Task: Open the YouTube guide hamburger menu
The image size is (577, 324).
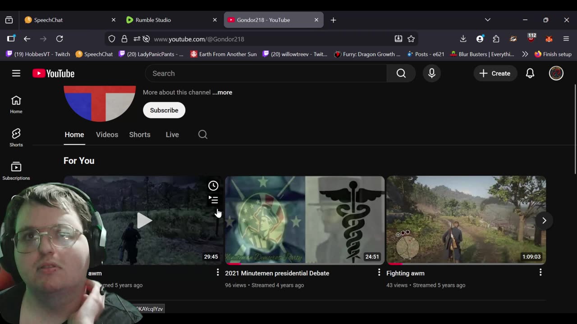Action: click(x=16, y=73)
